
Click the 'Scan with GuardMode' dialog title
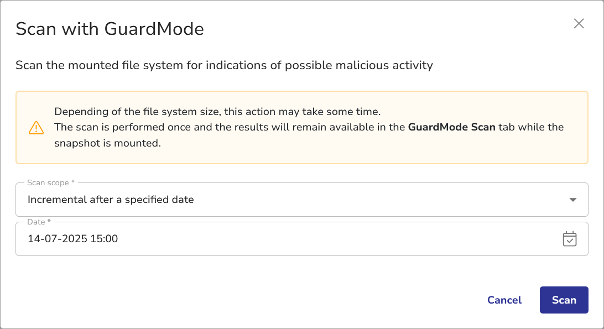110,29
